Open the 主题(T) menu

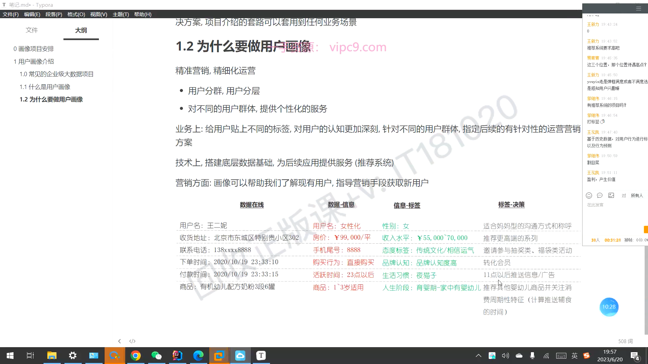tap(120, 14)
